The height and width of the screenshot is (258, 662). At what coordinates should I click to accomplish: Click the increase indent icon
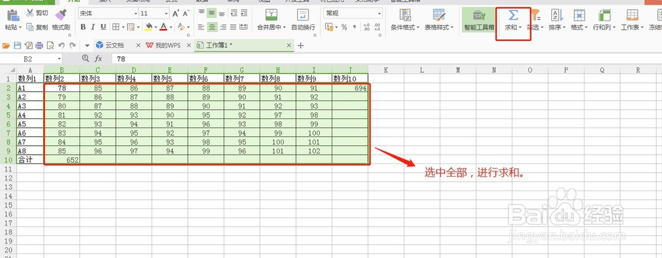[244, 13]
